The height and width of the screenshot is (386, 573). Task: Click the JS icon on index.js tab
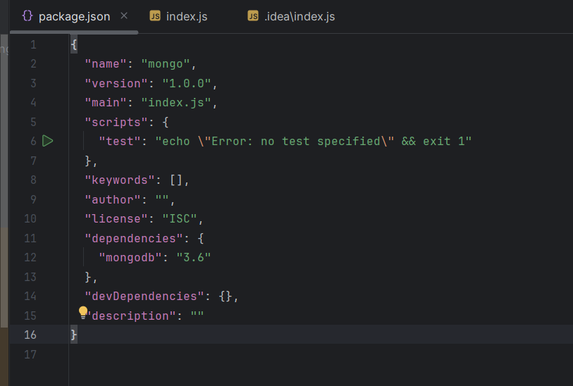[155, 15]
